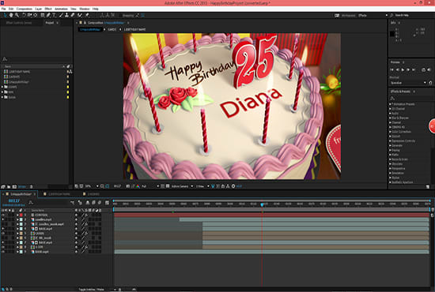Open the Spacebar shortcut dropdown
The width and height of the screenshot is (435, 292).
[408, 83]
